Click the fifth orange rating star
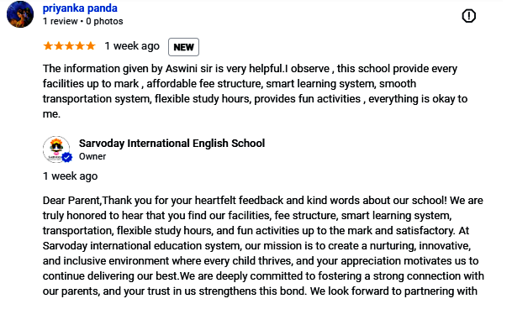 pyautogui.click(x=91, y=45)
